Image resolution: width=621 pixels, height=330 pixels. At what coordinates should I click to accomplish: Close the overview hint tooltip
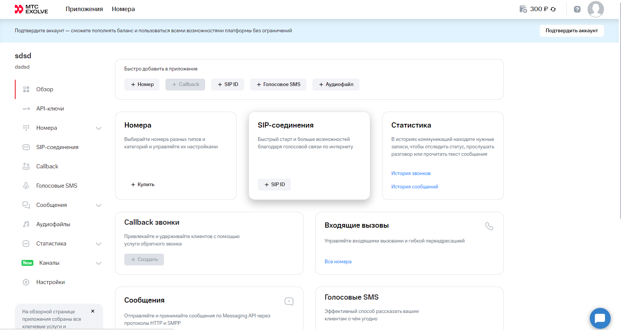click(93, 311)
